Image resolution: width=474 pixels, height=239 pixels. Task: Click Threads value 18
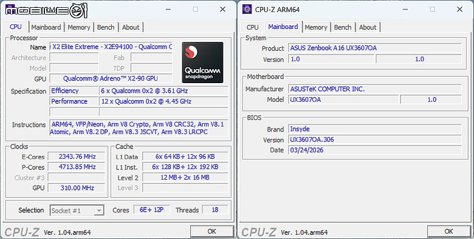(215, 210)
